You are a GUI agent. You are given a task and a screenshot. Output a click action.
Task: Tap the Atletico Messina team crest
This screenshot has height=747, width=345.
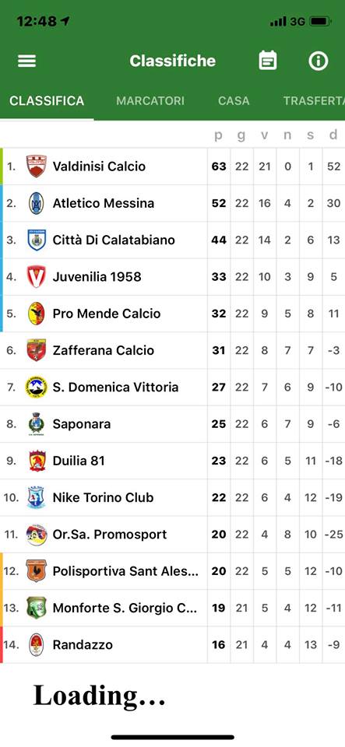point(37,203)
